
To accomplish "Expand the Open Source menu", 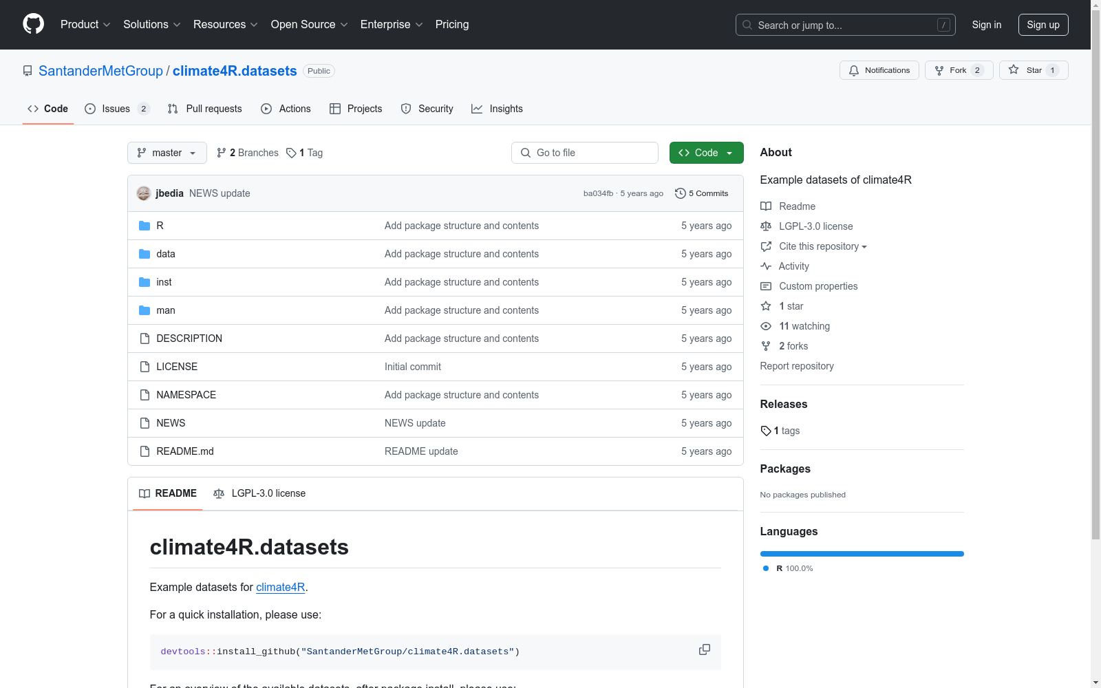I will [310, 24].
